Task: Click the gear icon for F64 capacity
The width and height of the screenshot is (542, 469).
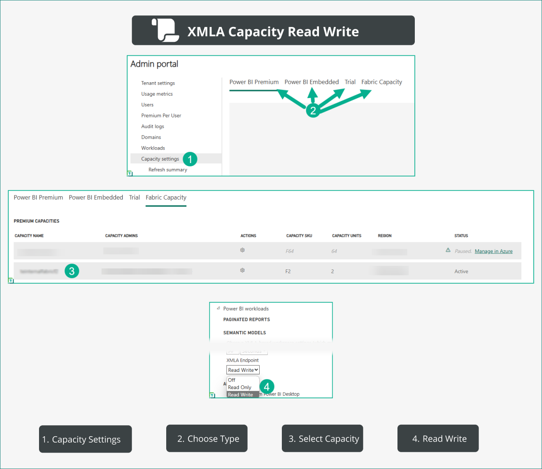Action: click(x=243, y=251)
